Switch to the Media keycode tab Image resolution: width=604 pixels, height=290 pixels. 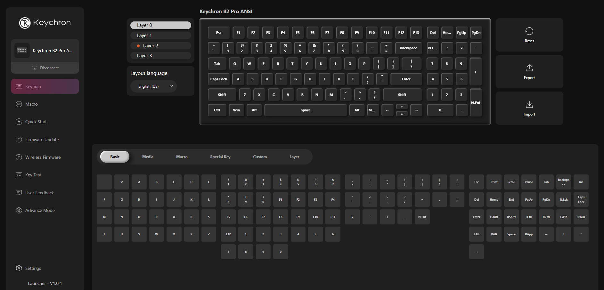[148, 157]
